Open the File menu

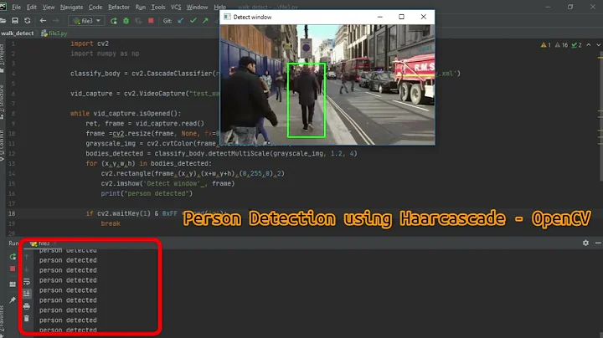point(17,8)
